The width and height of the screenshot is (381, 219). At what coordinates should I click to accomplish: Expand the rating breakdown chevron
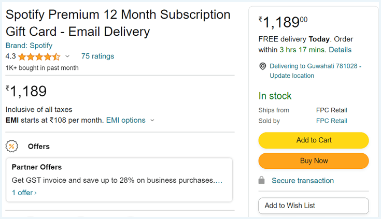coord(67,56)
